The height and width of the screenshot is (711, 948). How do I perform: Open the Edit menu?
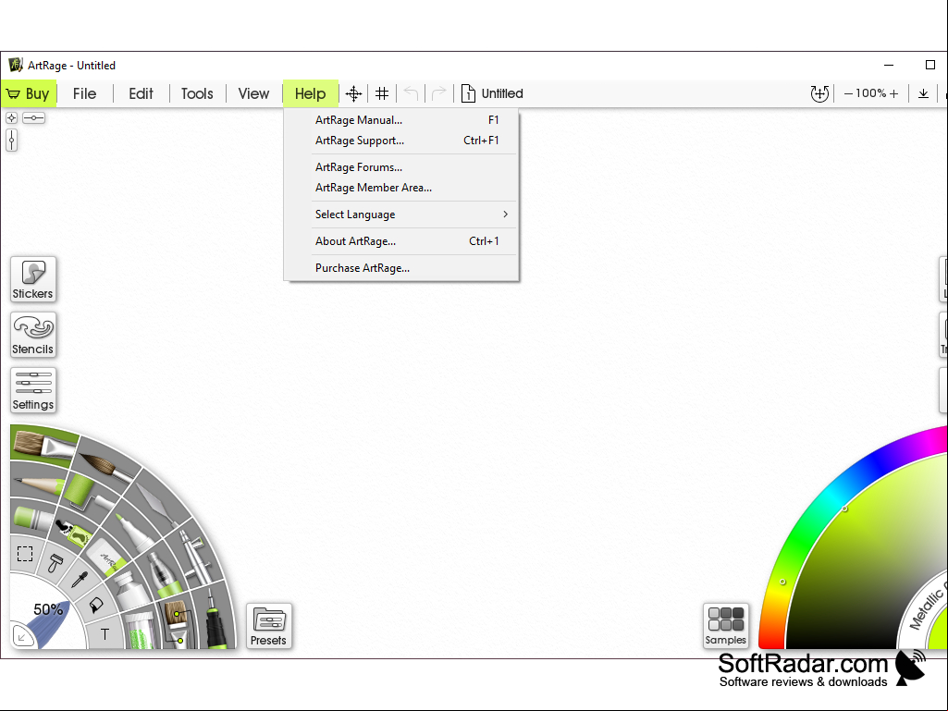[x=141, y=93]
